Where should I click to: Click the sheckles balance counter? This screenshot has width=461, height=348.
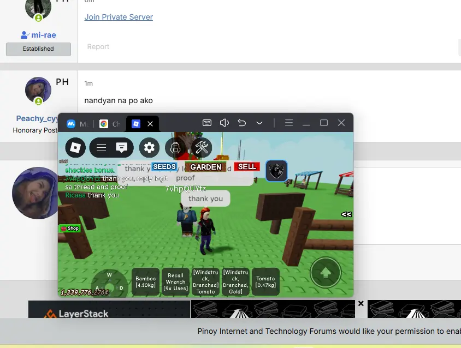click(x=85, y=292)
